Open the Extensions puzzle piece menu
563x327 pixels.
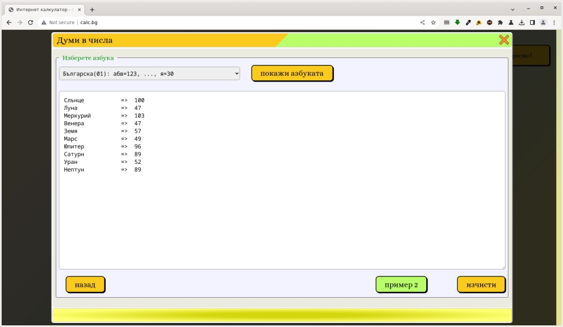pyautogui.click(x=500, y=22)
